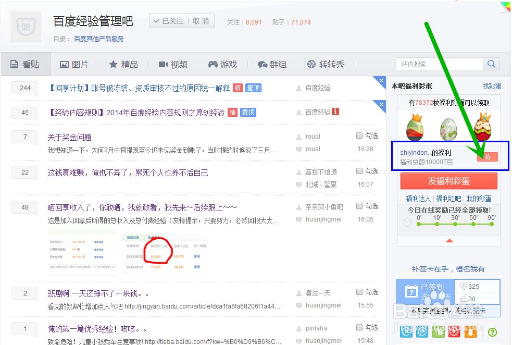Screen dimensions: 512x345
Task: Click the green B badge icon
Action: [x=439, y=331]
